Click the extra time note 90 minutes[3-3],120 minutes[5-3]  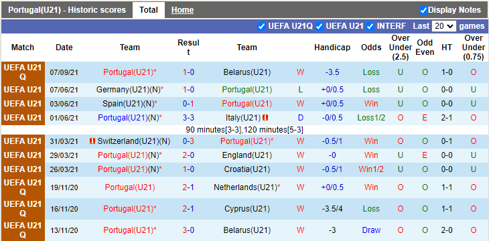tap(244, 130)
